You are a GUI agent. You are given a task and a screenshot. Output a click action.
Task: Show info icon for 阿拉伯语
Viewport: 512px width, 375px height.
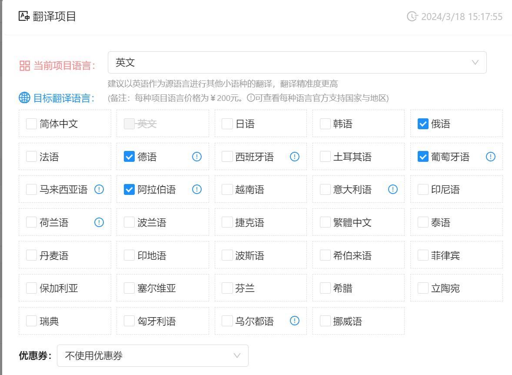[x=197, y=189]
